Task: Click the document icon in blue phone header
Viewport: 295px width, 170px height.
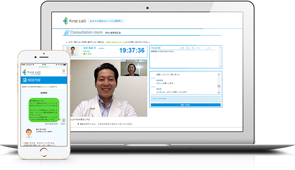Action: [25, 80]
